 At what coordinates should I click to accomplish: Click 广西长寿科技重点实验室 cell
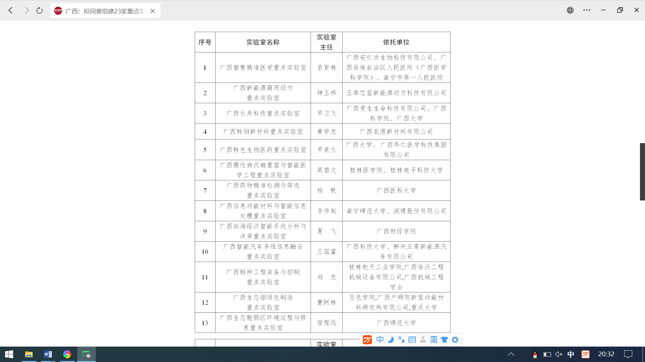pyautogui.click(x=263, y=113)
